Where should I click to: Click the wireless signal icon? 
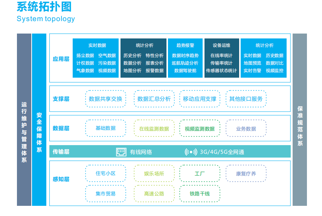pos(191,152)
